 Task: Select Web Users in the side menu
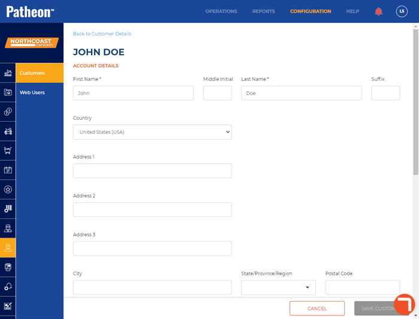point(32,92)
